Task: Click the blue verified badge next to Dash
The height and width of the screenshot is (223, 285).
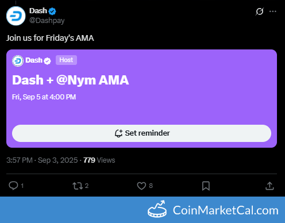Action: pyautogui.click(x=52, y=11)
